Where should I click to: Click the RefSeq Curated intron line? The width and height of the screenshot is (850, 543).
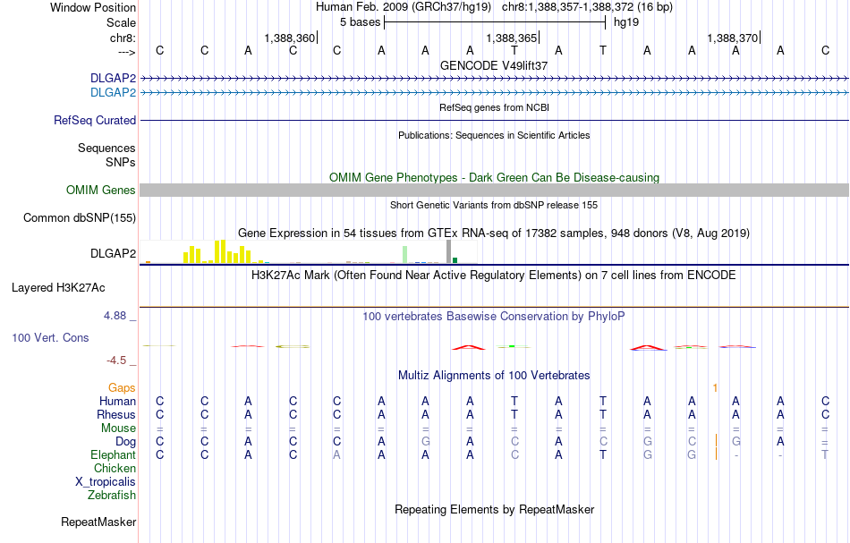pos(494,120)
